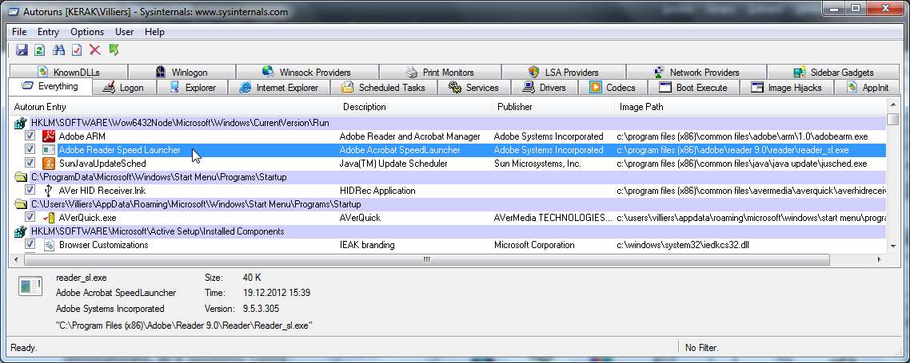Click the Refresh toolbar icon
Viewport: 910px width, 363px height.
(39, 50)
